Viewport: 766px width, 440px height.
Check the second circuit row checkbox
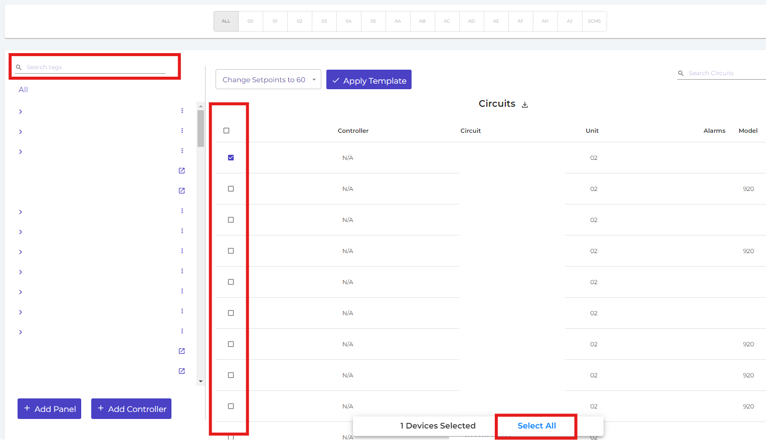[x=231, y=189]
